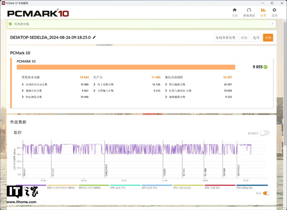Expand the app start-up score (应用程序启动分数) row

(23, 84)
